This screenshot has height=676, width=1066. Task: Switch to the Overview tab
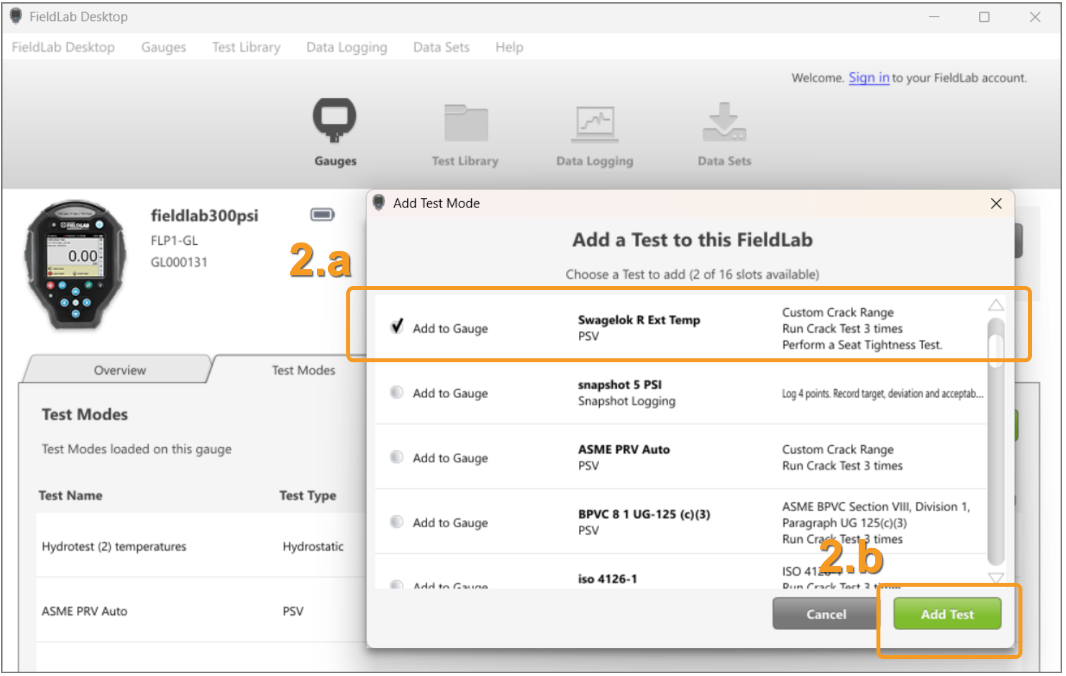coord(119,370)
